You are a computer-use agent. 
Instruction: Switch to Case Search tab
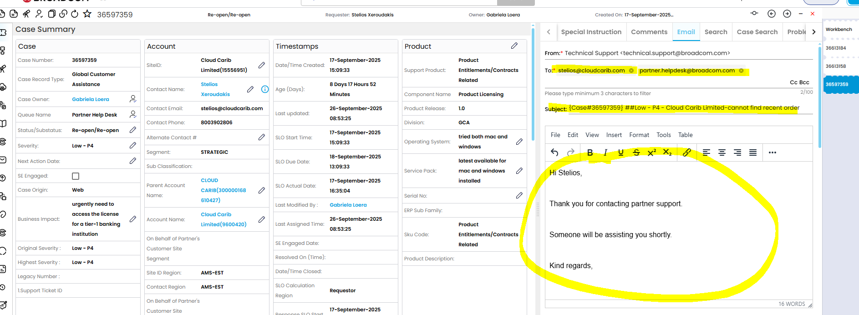pyautogui.click(x=757, y=32)
